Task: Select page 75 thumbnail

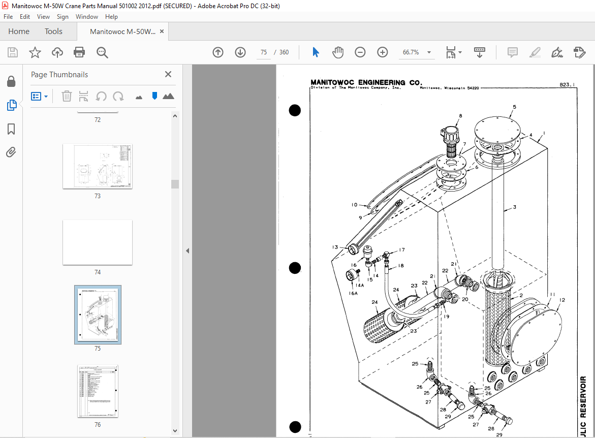Action: coord(98,315)
